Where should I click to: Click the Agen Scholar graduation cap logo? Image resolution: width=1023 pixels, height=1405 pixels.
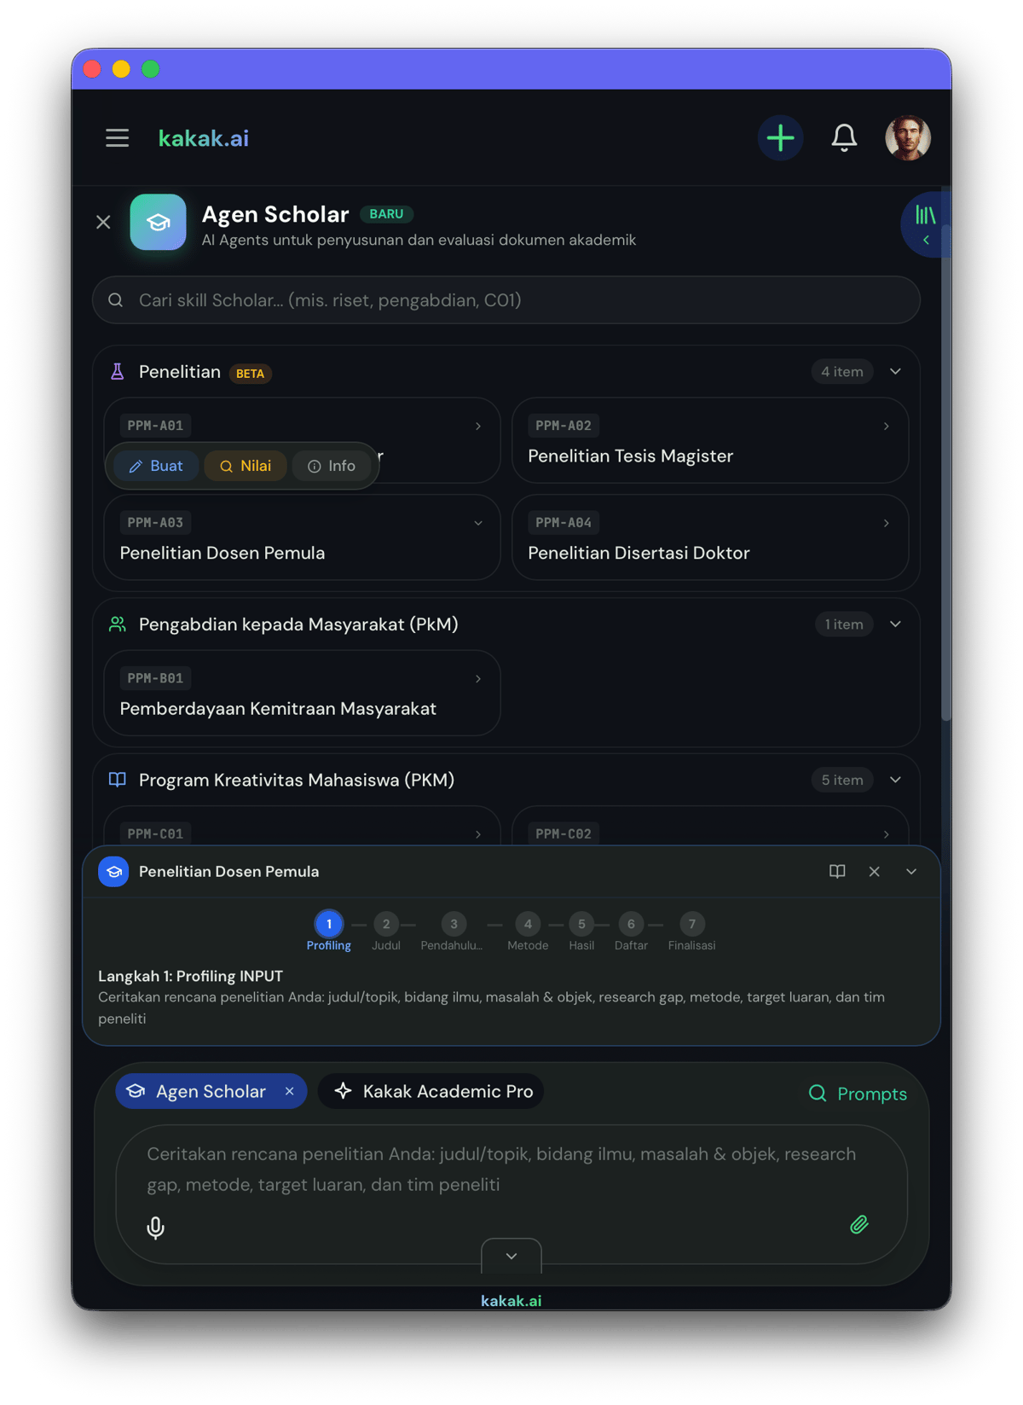(x=159, y=222)
